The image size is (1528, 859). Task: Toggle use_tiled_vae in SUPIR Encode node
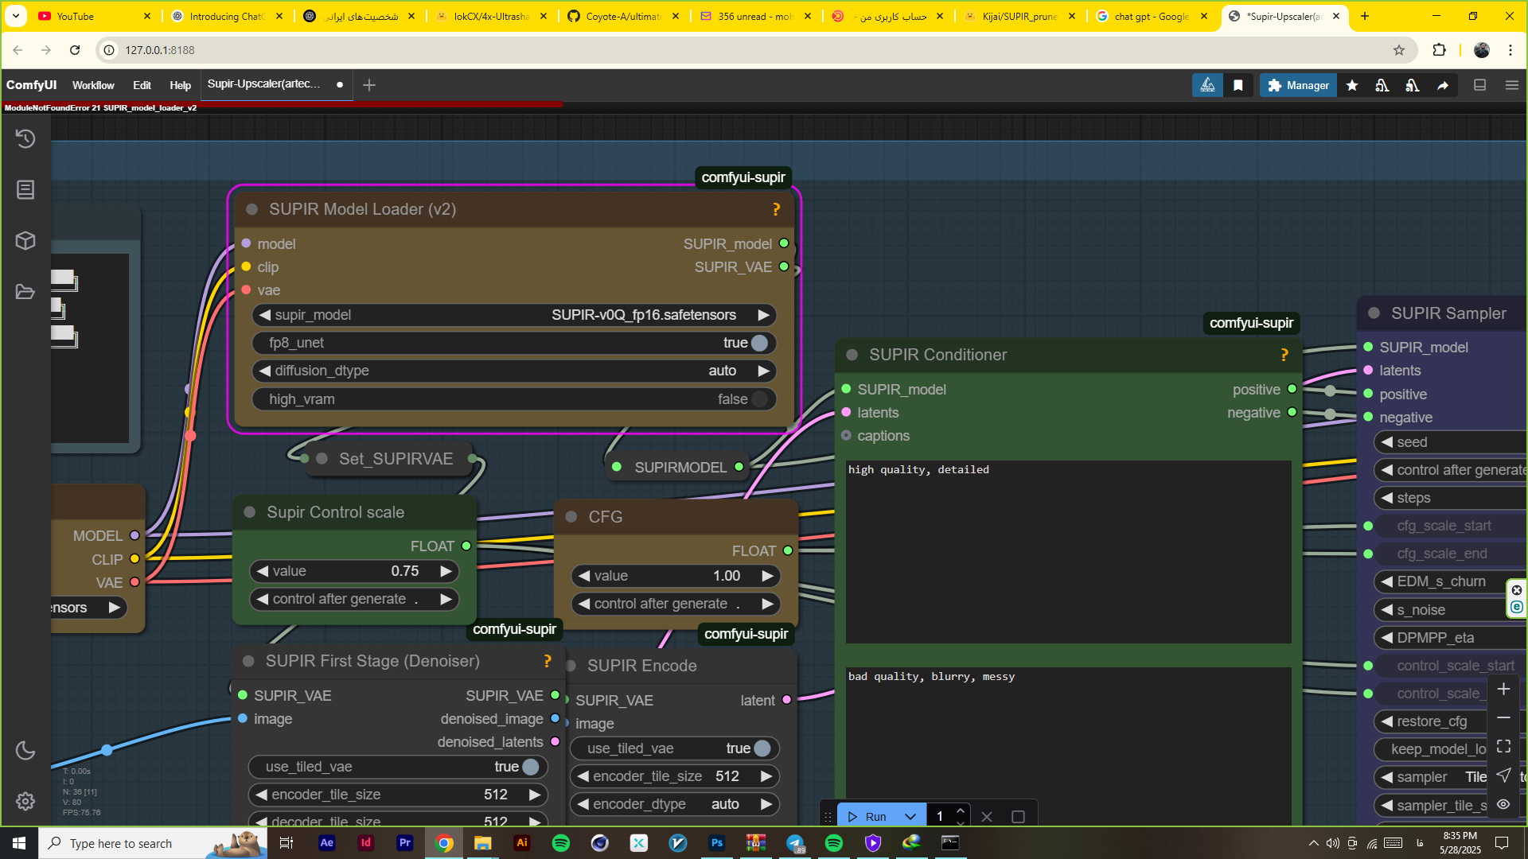[761, 748]
